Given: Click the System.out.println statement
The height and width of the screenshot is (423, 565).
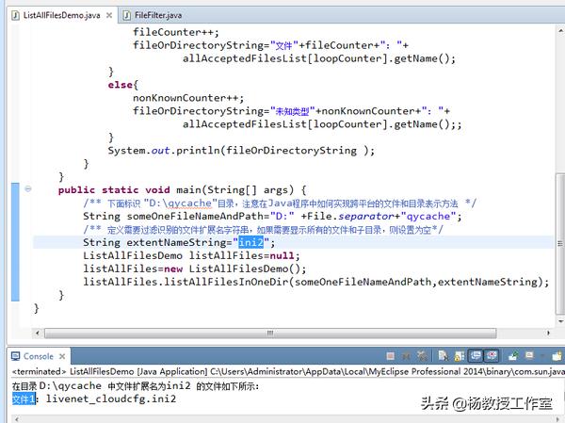Looking at the screenshot, I should (x=241, y=151).
